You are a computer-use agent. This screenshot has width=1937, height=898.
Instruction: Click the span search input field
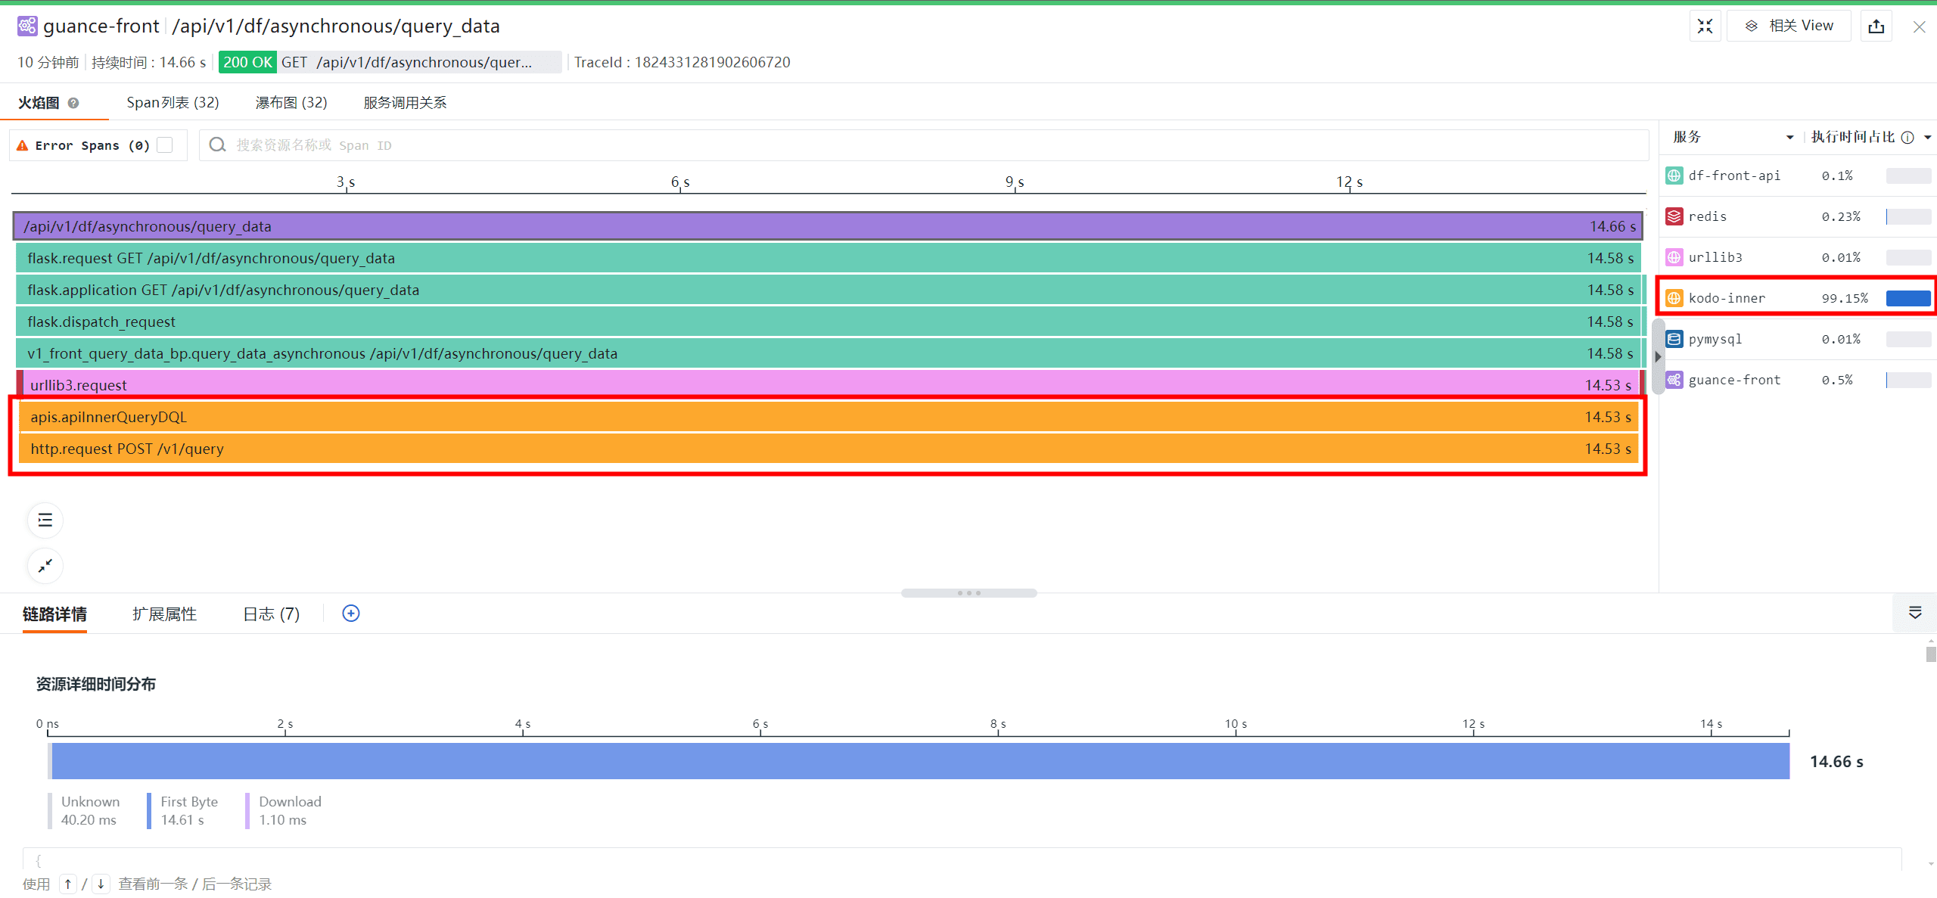tap(923, 145)
